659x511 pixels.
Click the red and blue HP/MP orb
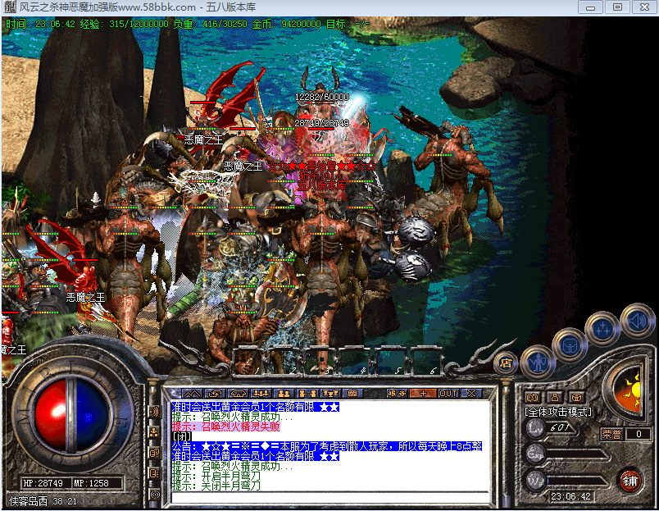71,415
